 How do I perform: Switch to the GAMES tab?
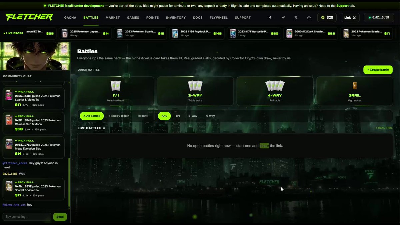coord(133,18)
